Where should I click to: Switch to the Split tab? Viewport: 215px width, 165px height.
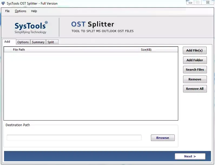52,42
